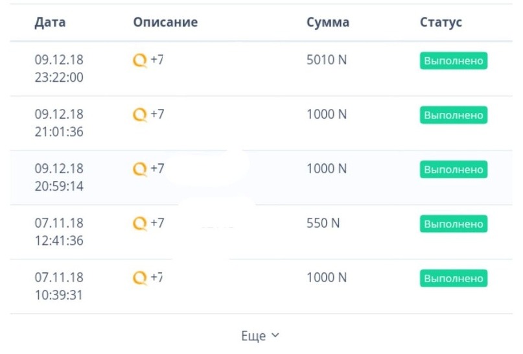This screenshot has height=354, width=523.
Task: Click Выполнено status in 21:01:36 row
Action: tap(453, 115)
